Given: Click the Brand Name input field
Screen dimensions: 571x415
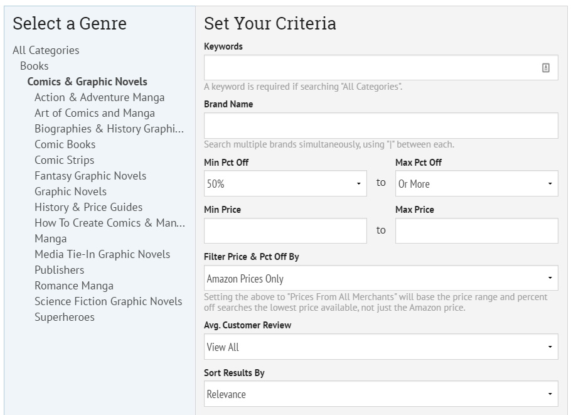Looking at the screenshot, I should 380,126.
